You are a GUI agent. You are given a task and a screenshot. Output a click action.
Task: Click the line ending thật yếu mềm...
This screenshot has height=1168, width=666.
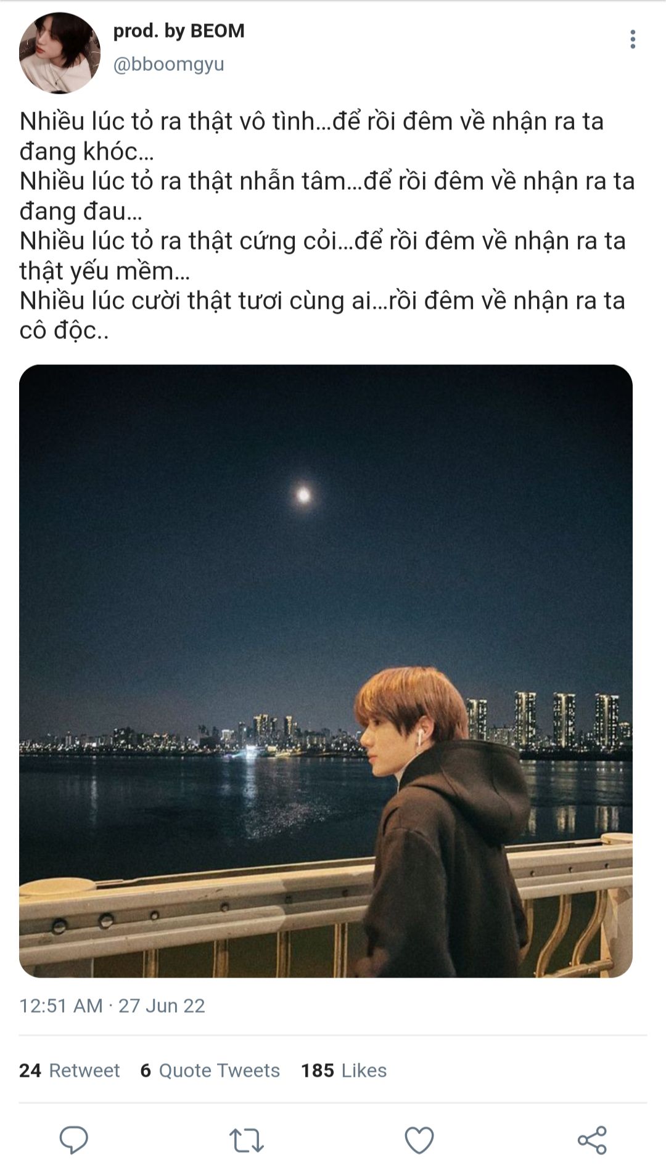(x=105, y=271)
